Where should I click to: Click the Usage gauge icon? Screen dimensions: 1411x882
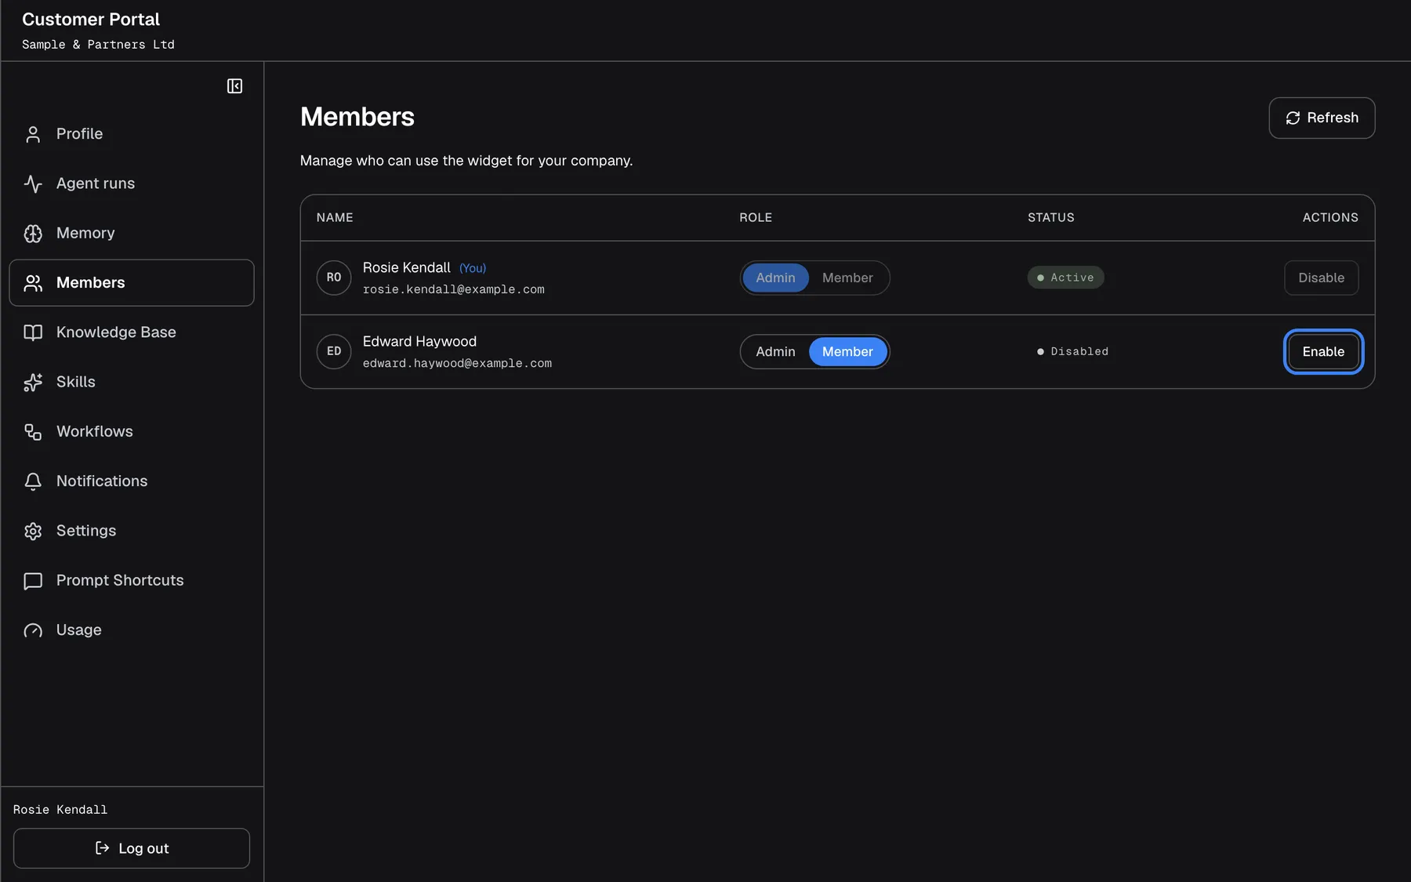(x=33, y=630)
